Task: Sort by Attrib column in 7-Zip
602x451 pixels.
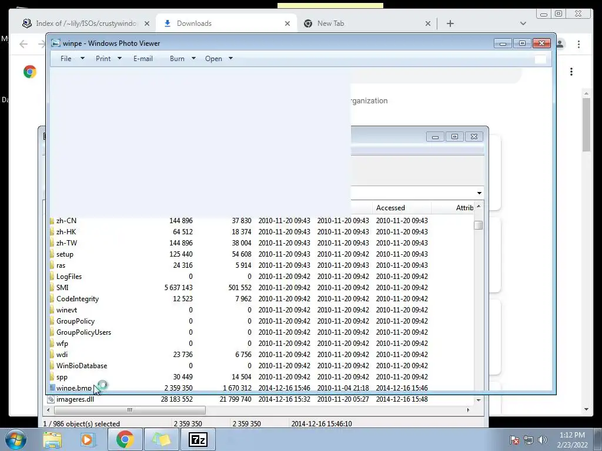Action: point(453,207)
